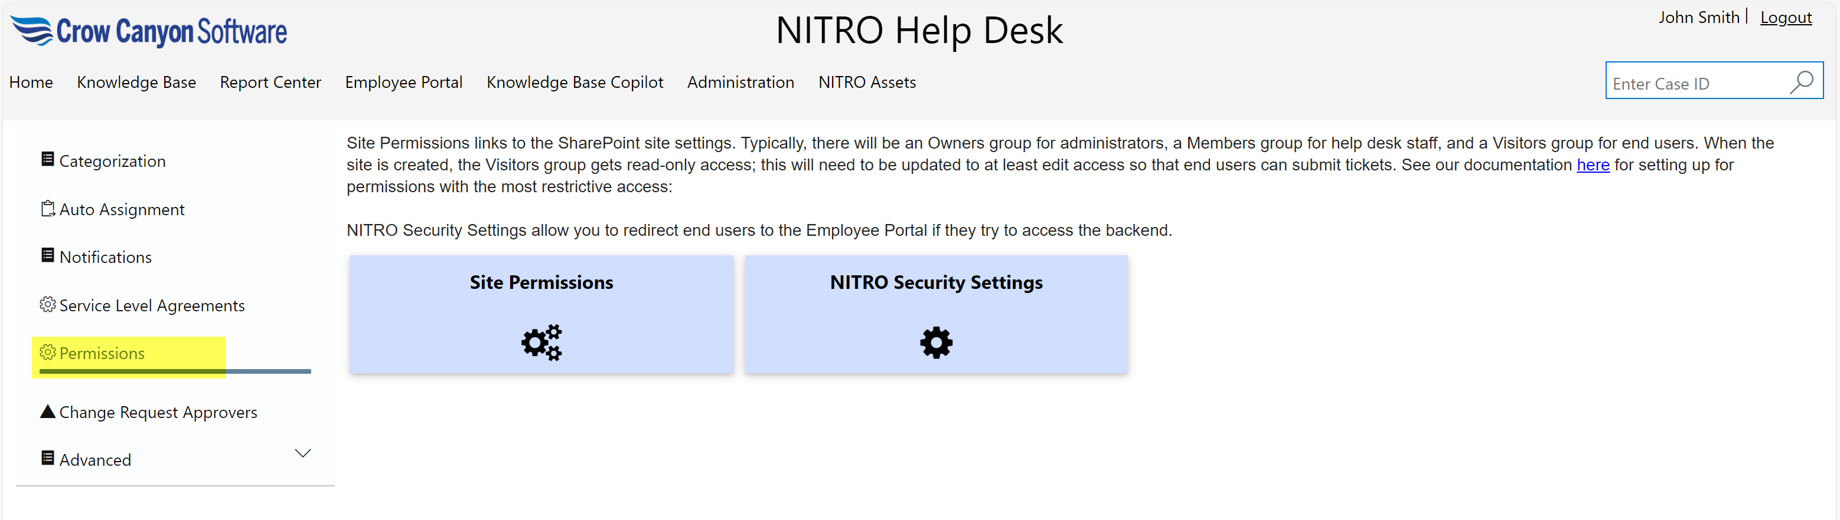Image resolution: width=1840 pixels, height=520 pixels.
Task: Click the Notifications list icon
Action: [48, 255]
